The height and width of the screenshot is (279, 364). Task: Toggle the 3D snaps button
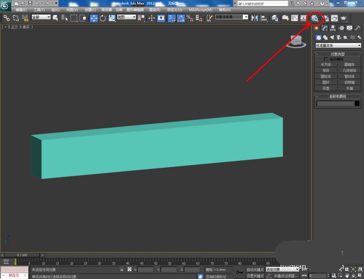coord(171,18)
